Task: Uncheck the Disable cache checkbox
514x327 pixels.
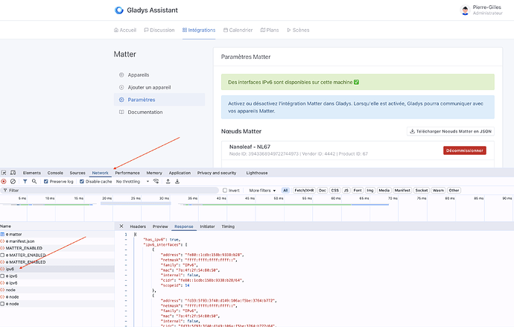Action: 82,181
